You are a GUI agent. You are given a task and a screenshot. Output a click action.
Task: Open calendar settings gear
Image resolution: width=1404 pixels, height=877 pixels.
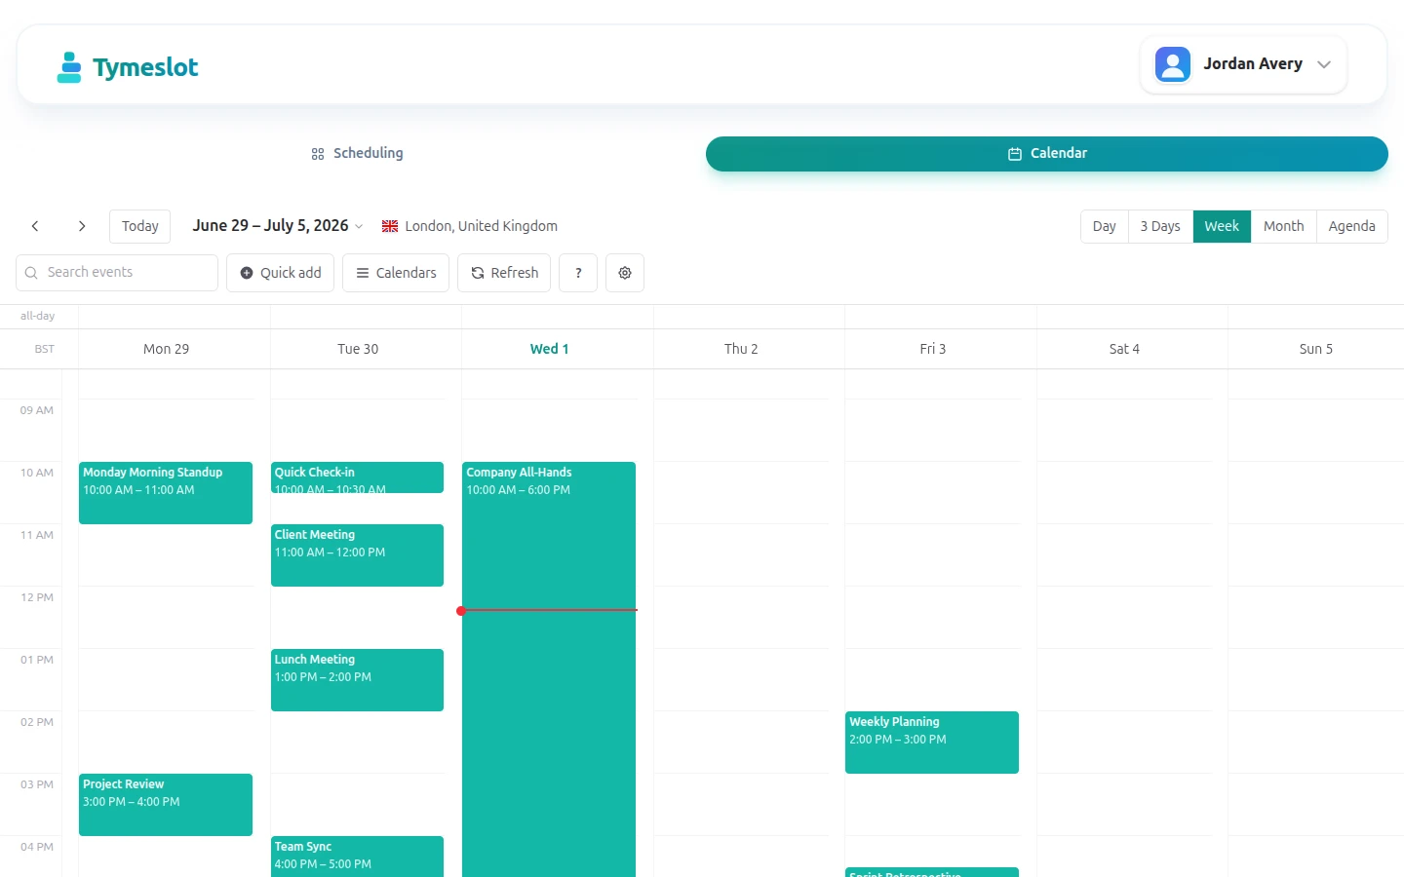(625, 273)
